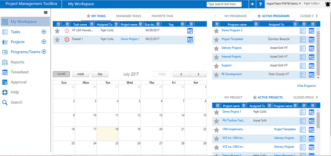The image size is (331, 156).
Task: Open list details icon for Demo Program 2
Action: pyautogui.click(x=303, y=31)
